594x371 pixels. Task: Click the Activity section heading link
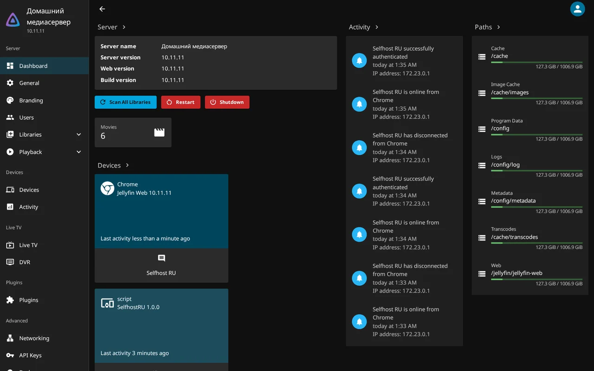pos(360,27)
